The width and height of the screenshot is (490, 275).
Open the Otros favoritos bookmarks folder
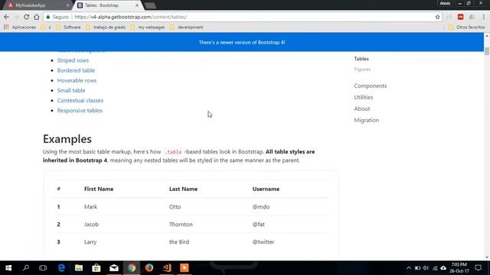pyautogui.click(x=466, y=27)
